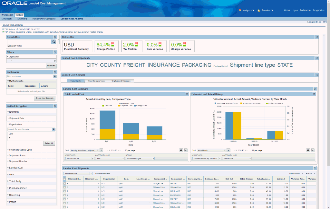Collapse the Landed Cost Shipments panel icon

[315, 168]
